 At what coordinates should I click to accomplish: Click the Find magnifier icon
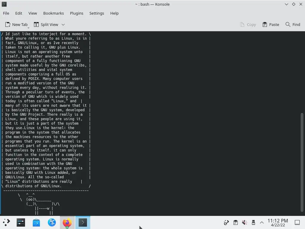pos(288,24)
